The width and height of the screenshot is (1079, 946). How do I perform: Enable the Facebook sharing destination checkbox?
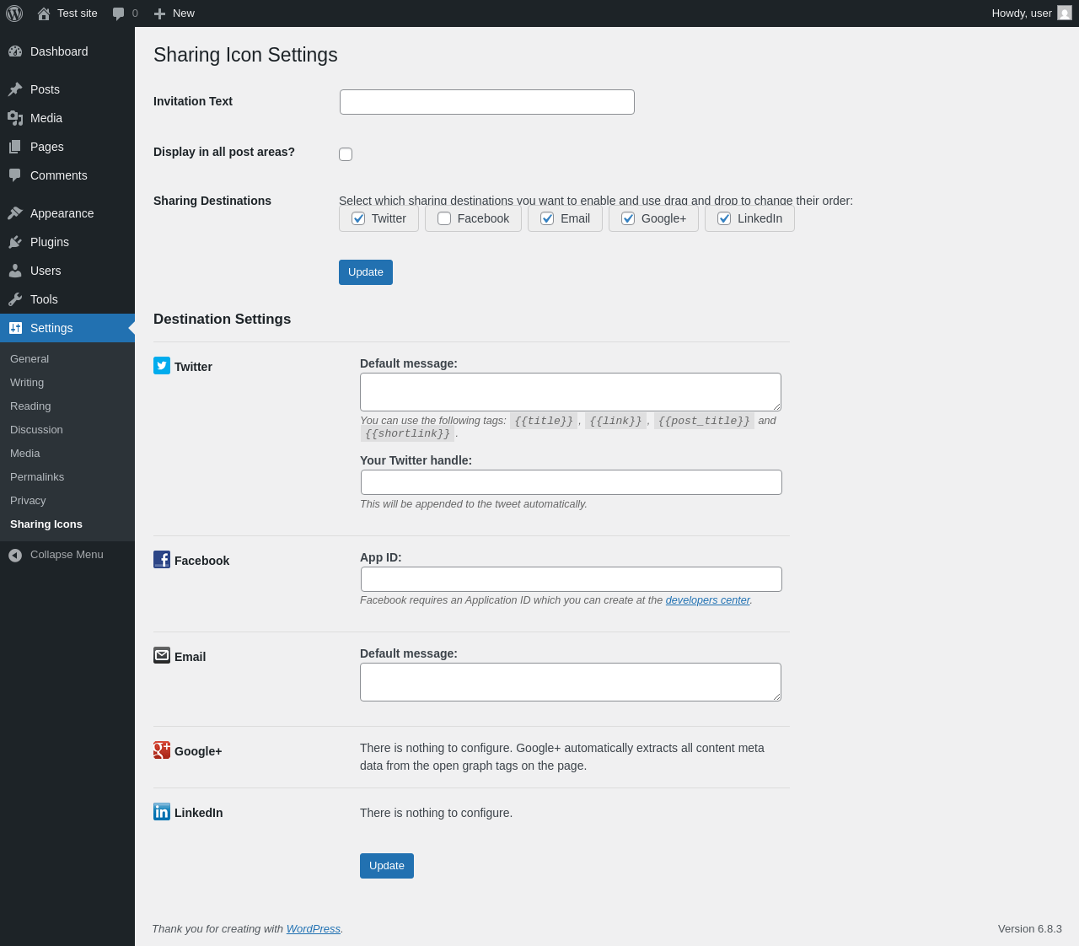pyautogui.click(x=444, y=218)
